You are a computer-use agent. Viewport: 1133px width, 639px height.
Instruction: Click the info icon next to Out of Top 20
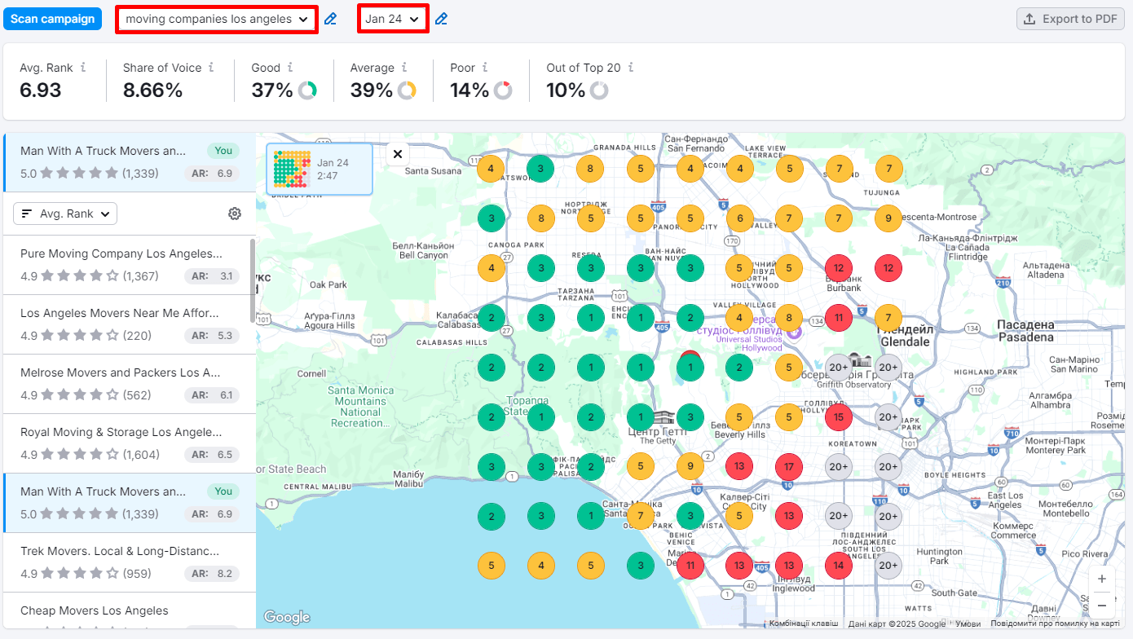[631, 68]
